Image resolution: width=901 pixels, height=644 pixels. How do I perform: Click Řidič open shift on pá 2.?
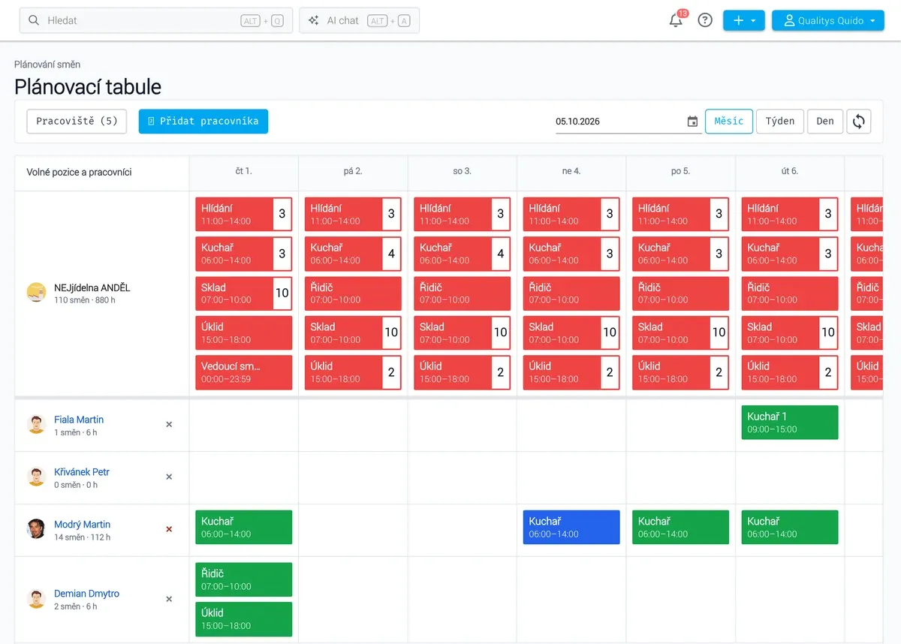(353, 293)
